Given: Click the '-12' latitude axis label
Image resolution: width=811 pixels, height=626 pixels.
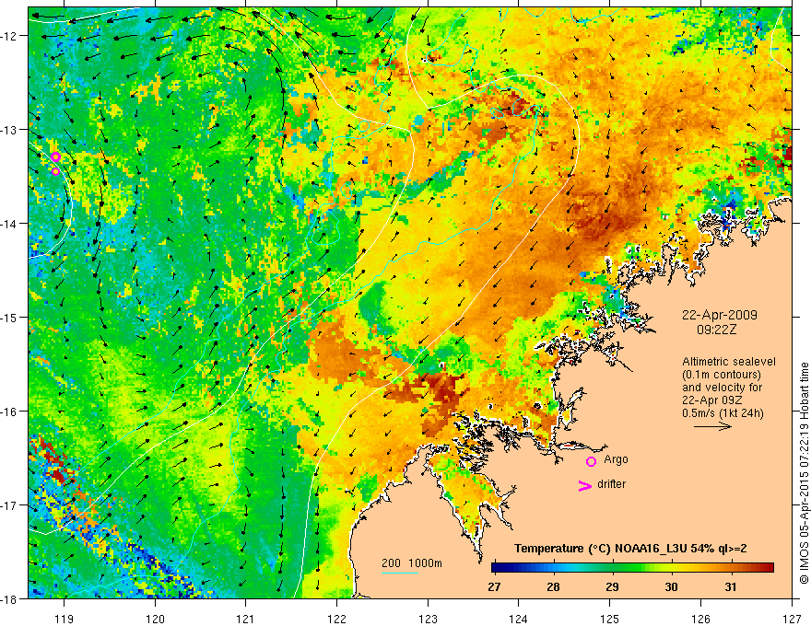Looking at the screenshot, I should (x=9, y=36).
